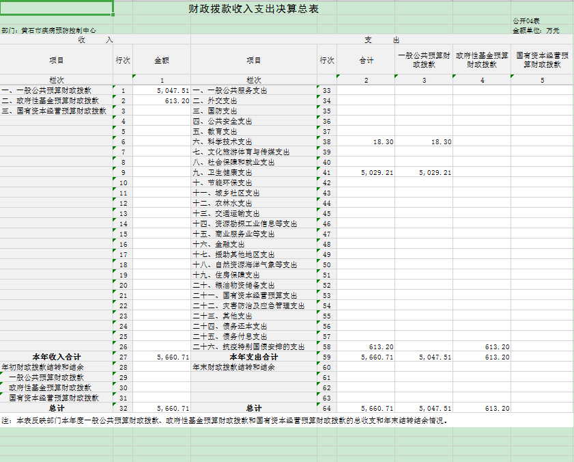Click the 金额 header cell

click(x=162, y=60)
